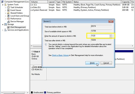
Task: Click the info icon in the Shrink dialog
Action: 46,44
